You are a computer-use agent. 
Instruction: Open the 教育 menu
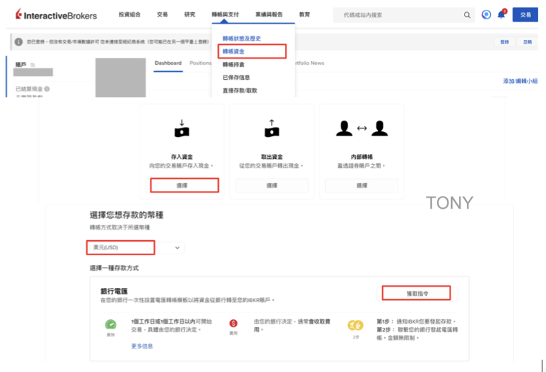[x=304, y=15]
